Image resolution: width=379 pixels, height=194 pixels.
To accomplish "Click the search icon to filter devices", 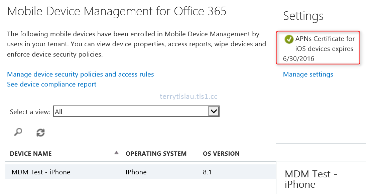I will point(18,132).
